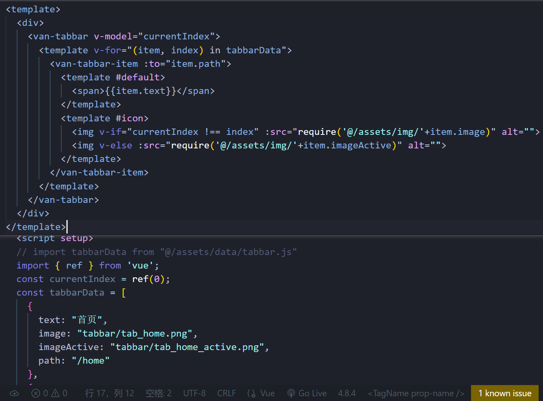Click the image: tab_home.png line
543x401 pixels.
[118, 333]
